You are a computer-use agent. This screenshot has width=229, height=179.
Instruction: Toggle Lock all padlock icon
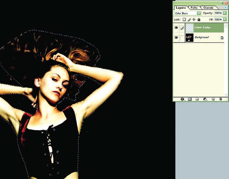[199, 19]
